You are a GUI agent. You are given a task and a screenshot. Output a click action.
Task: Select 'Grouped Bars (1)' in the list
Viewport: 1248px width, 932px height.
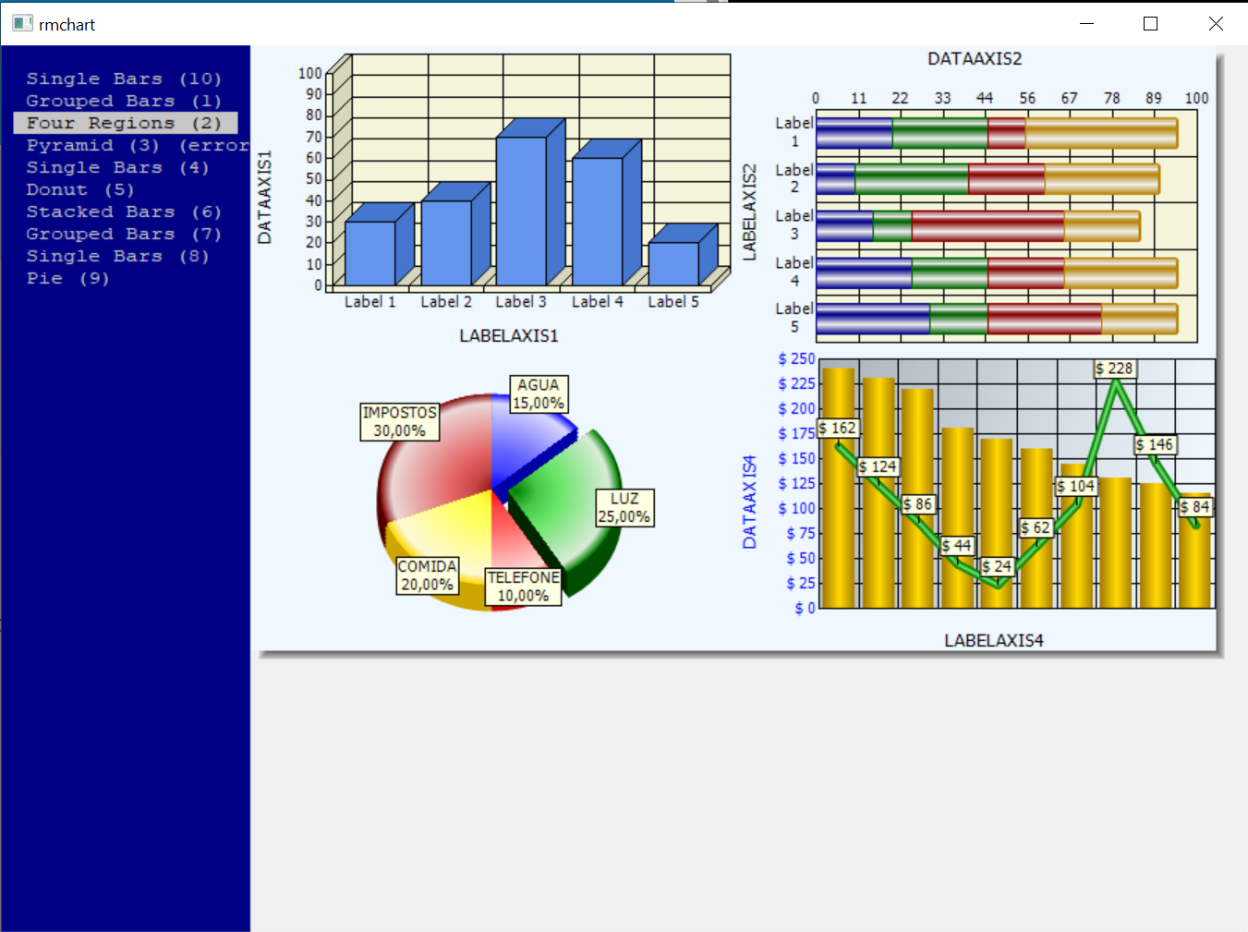pyautogui.click(x=124, y=101)
